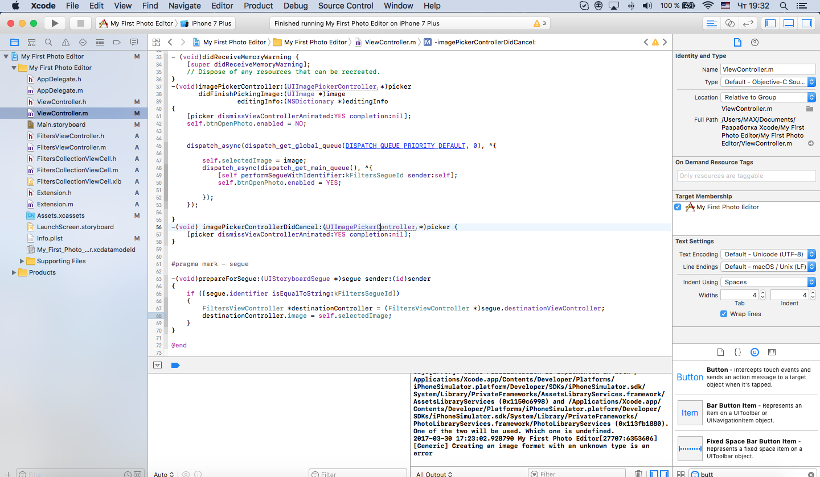The width and height of the screenshot is (820, 477).
Task: Expand the Supporting Files group
Action: point(22,261)
